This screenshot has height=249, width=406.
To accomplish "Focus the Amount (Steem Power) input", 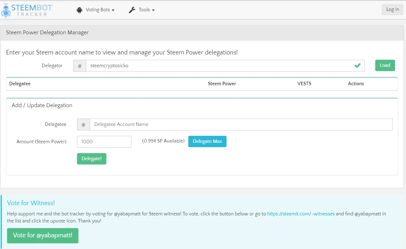I will (104, 142).
